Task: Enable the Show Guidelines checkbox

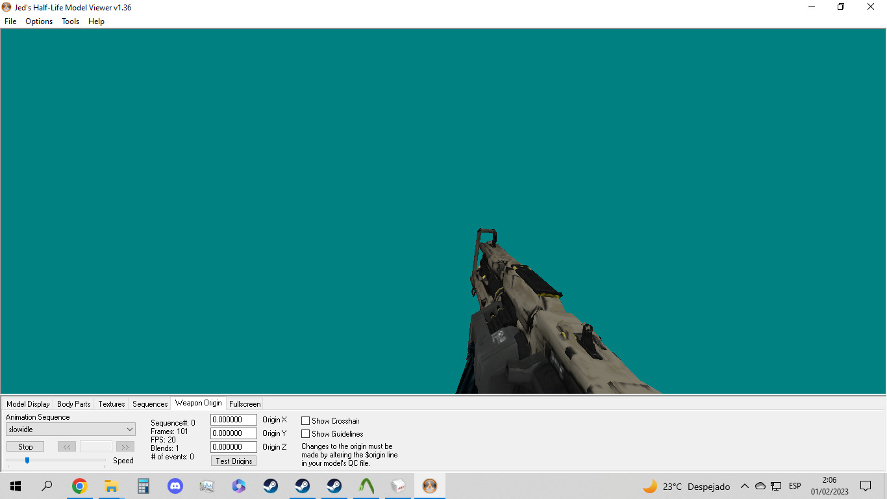Action: [x=305, y=433]
